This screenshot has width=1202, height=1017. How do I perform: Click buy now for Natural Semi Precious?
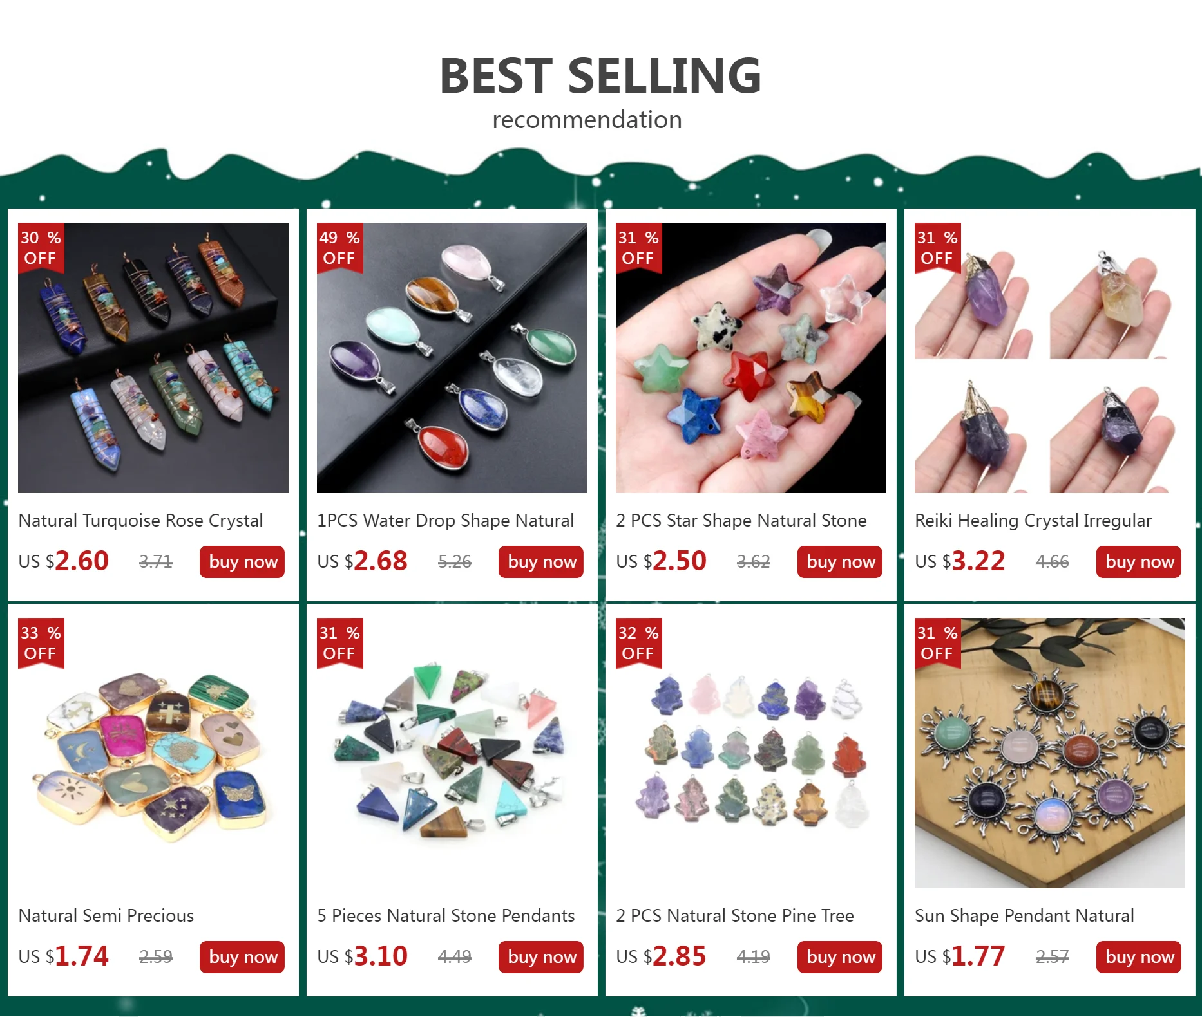coord(242,957)
